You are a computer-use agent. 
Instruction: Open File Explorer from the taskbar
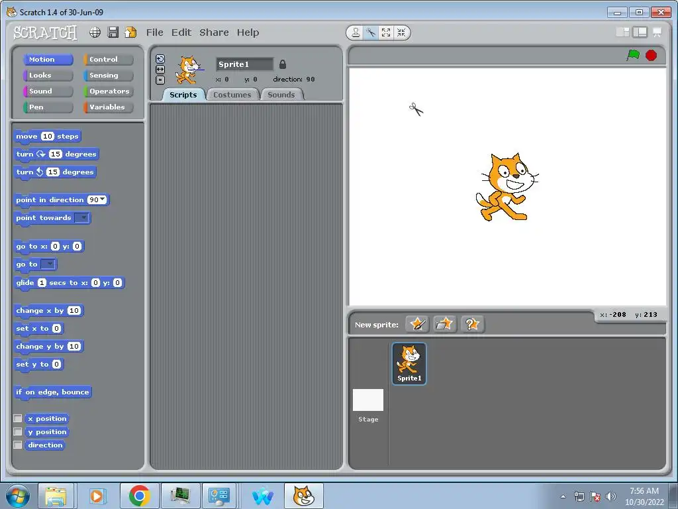56,496
